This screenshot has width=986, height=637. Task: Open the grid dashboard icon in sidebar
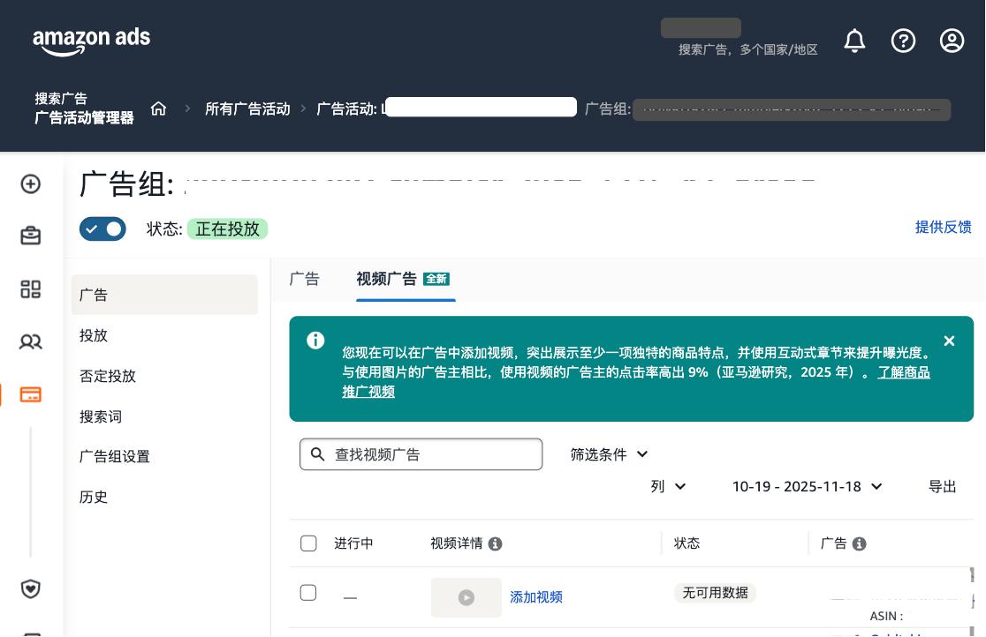click(31, 289)
